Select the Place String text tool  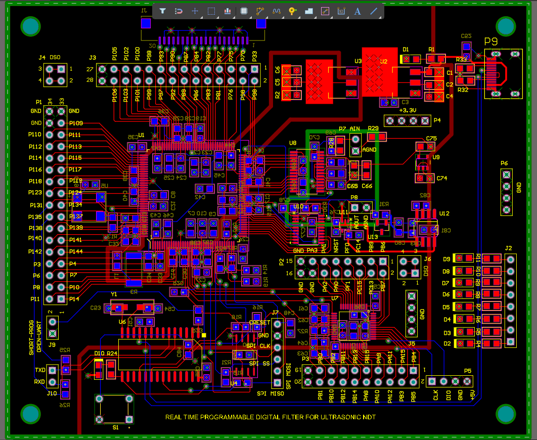[357, 11]
